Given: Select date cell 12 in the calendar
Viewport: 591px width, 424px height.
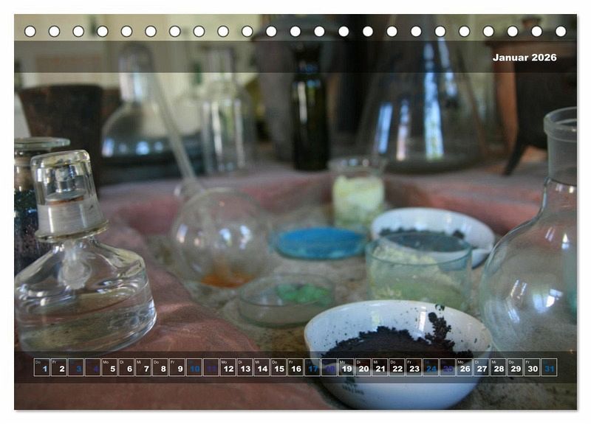Looking at the screenshot, I should 228,367.
